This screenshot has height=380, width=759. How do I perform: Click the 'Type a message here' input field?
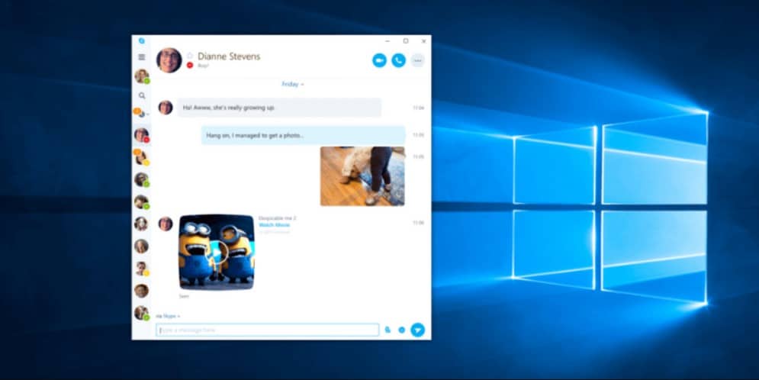pos(267,330)
